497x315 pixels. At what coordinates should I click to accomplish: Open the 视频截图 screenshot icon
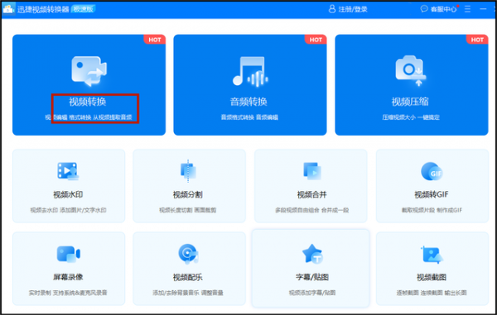(x=432, y=255)
